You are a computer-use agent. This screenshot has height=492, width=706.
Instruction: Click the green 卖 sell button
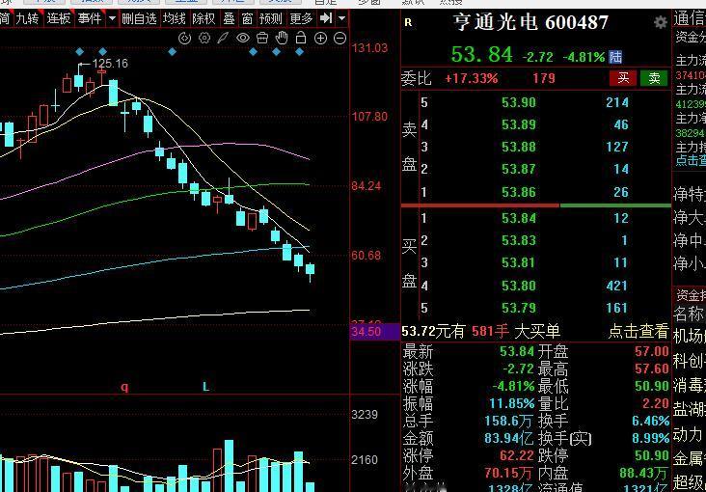point(654,78)
